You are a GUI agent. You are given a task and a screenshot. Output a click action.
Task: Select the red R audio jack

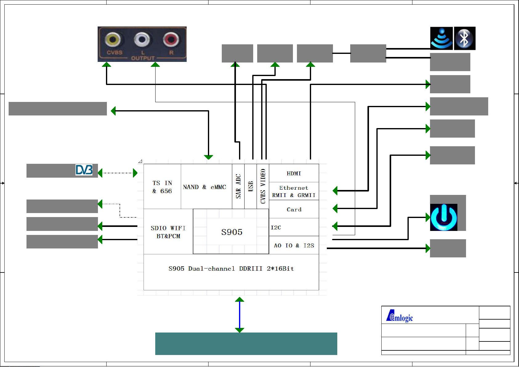(171, 39)
